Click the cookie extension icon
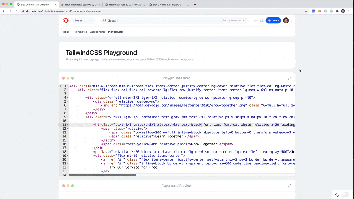 (319, 11)
